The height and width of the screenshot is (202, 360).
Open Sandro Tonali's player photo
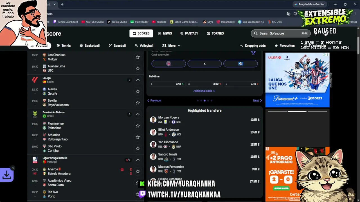153,157
